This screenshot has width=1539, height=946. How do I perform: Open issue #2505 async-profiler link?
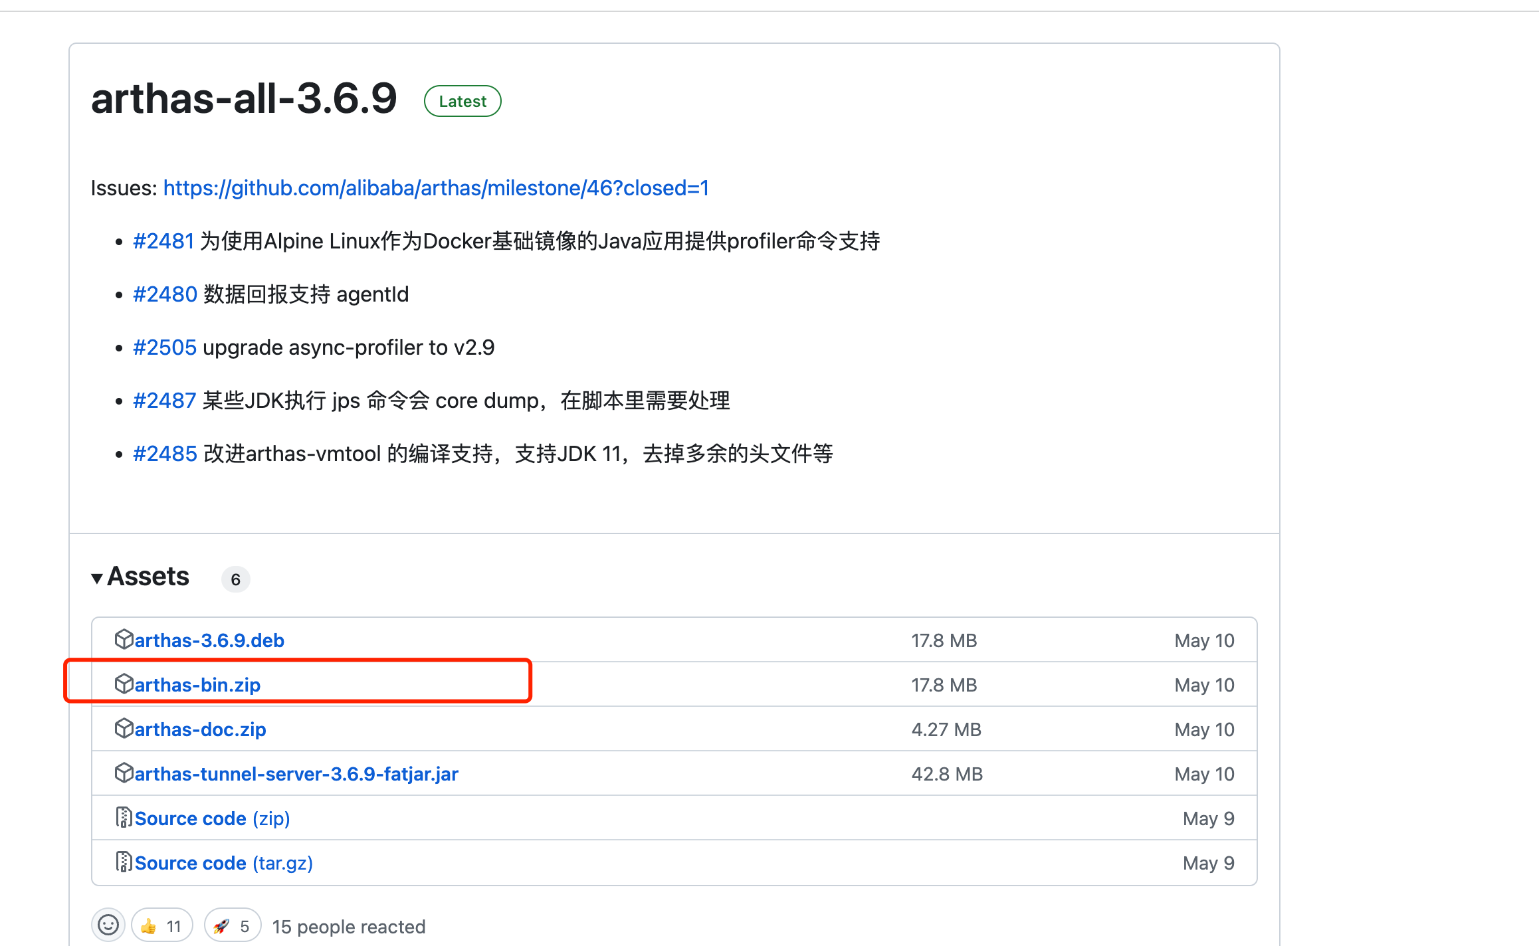(165, 347)
